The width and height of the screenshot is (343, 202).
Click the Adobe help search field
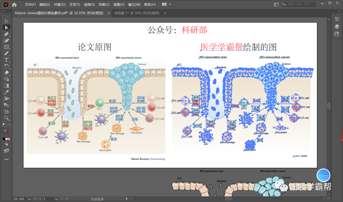pyautogui.click(x=299, y=4)
